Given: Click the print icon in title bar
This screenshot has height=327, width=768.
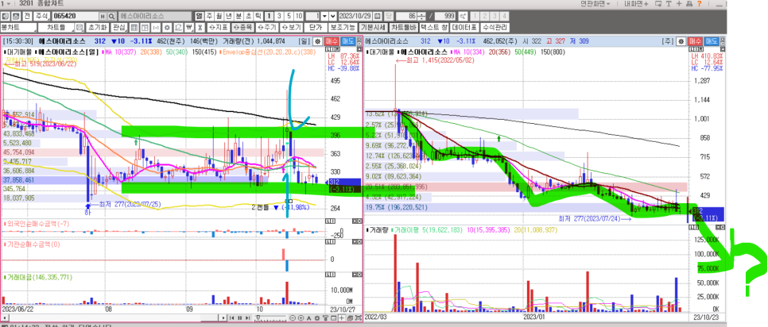Looking at the screenshot, I should point(689,4).
